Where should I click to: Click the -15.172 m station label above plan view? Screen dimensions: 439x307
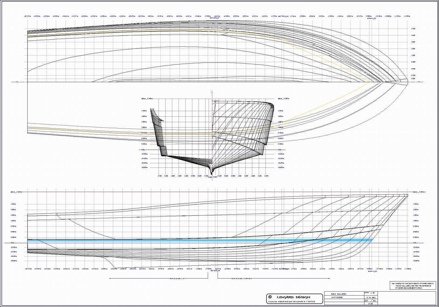(28, 16)
